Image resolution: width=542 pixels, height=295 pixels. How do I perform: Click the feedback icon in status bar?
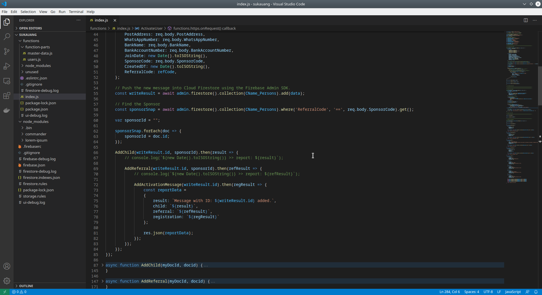pyautogui.click(x=527, y=292)
